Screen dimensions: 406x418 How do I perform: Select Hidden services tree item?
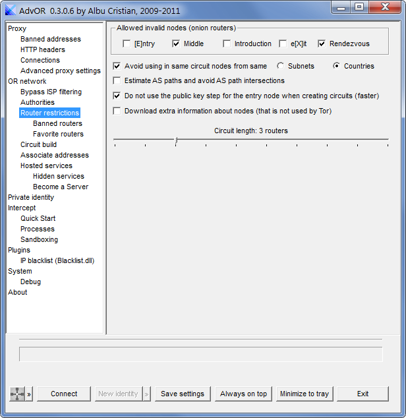click(x=59, y=176)
